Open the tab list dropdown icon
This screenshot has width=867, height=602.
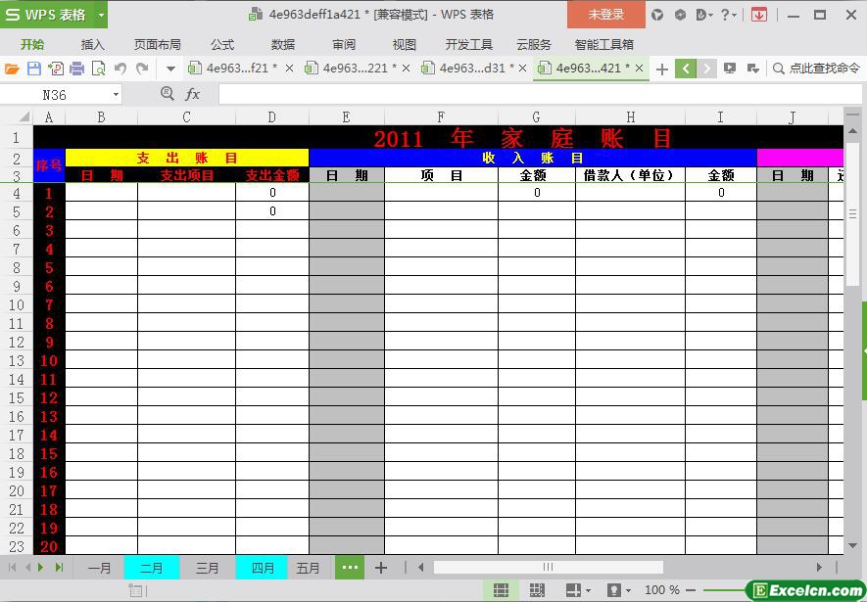coord(752,69)
